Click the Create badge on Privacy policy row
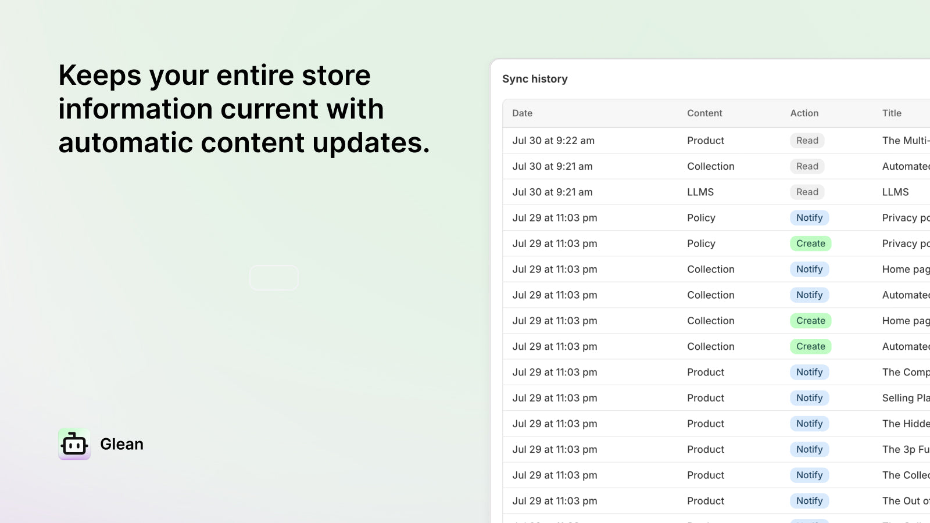Image resolution: width=930 pixels, height=523 pixels. pos(810,243)
